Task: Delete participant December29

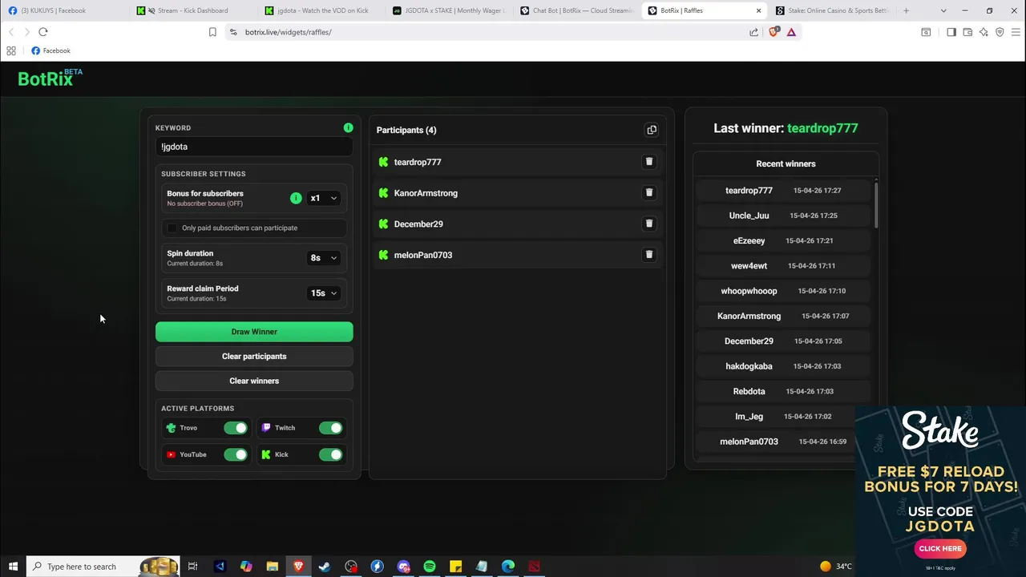Action: (649, 224)
